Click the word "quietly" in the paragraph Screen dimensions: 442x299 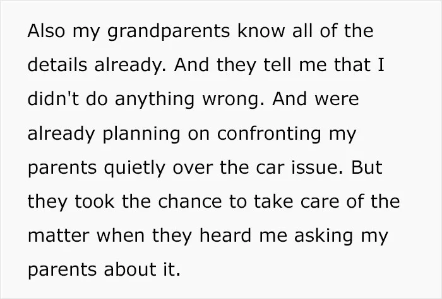coord(134,168)
